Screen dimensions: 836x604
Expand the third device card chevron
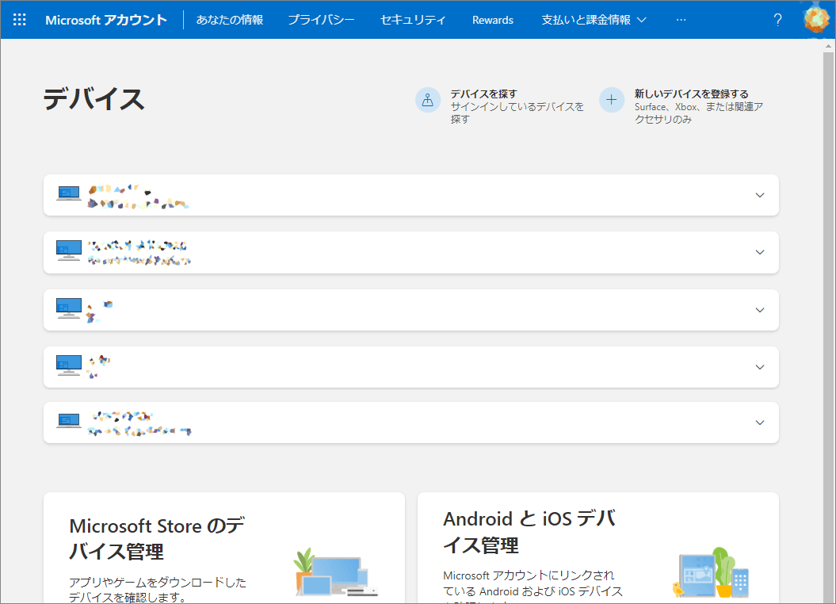(760, 310)
